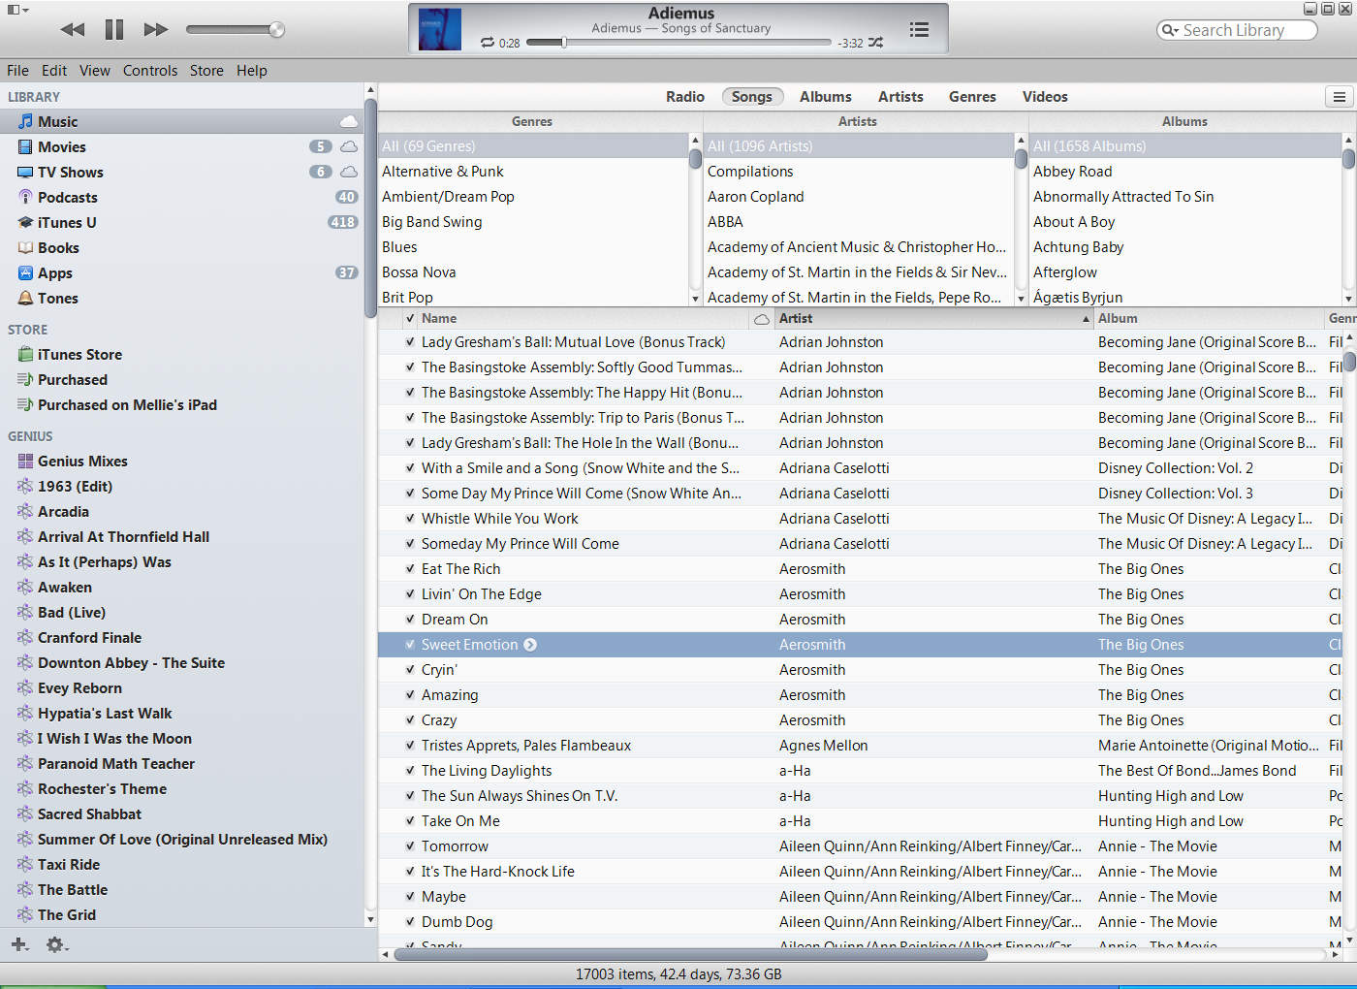The height and width of the screenshot is (989, 1357).
Task: Open the Tones library icon
Action: [x=26, y=298]
